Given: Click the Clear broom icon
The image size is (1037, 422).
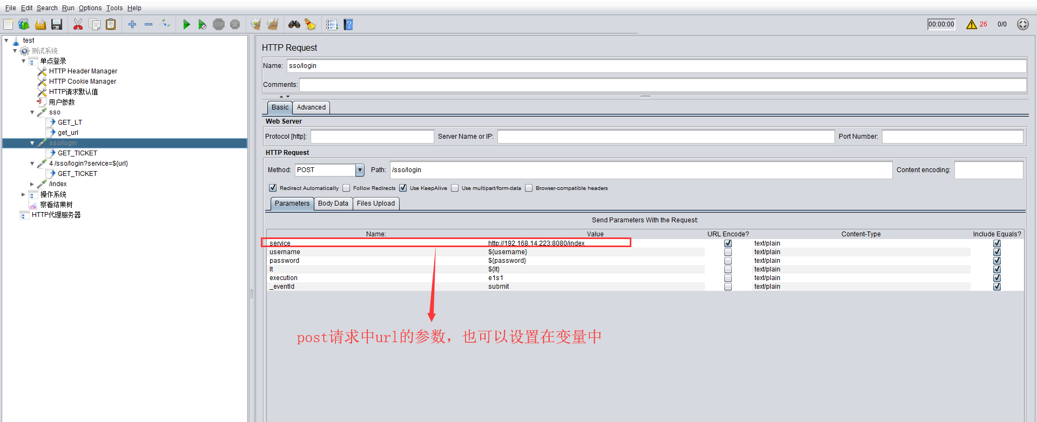Looking at the screenshot, I should [256, 24].
